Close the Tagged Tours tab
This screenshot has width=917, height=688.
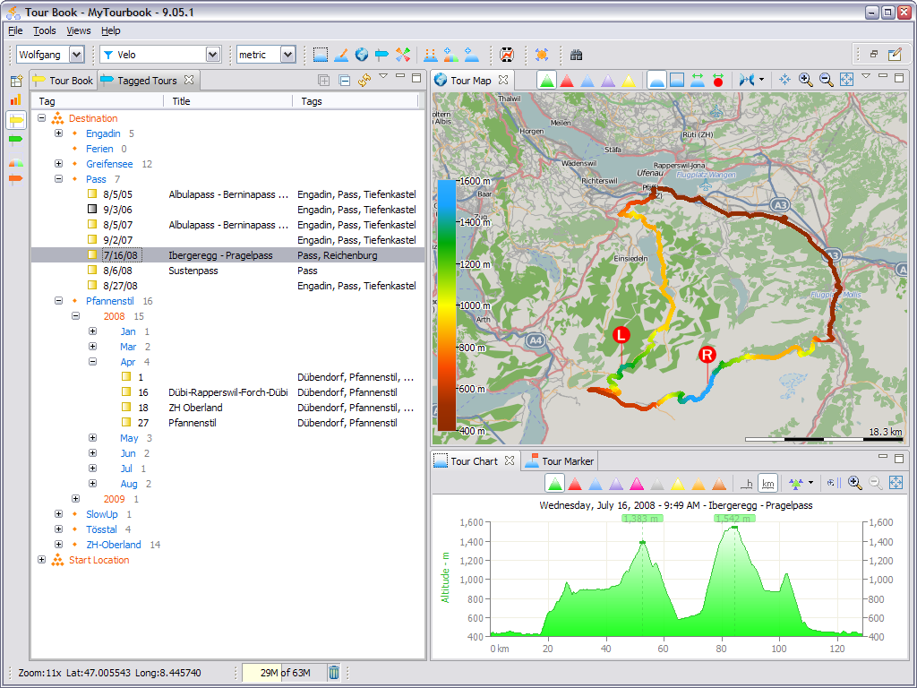tap(188, 80)
